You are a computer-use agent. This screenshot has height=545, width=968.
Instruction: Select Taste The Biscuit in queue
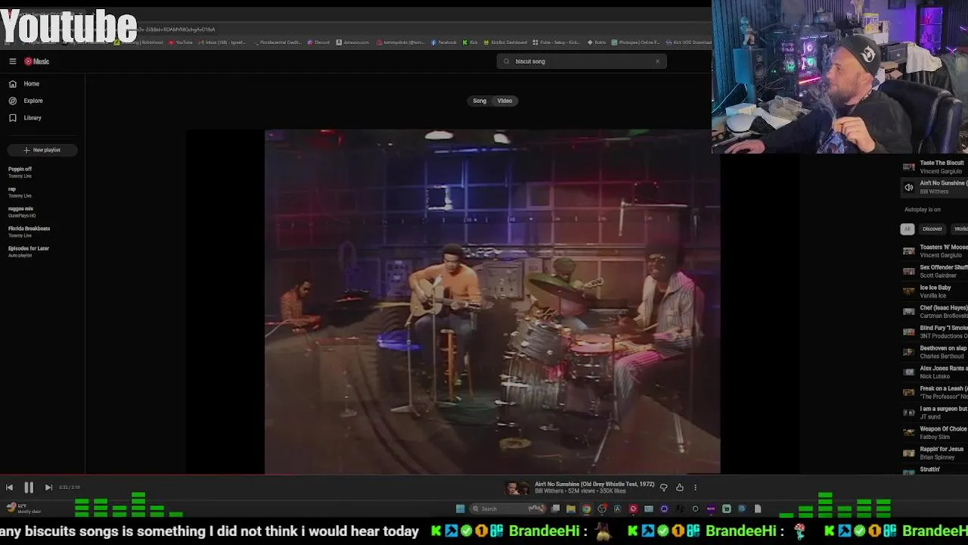click(x=935, y=167)
